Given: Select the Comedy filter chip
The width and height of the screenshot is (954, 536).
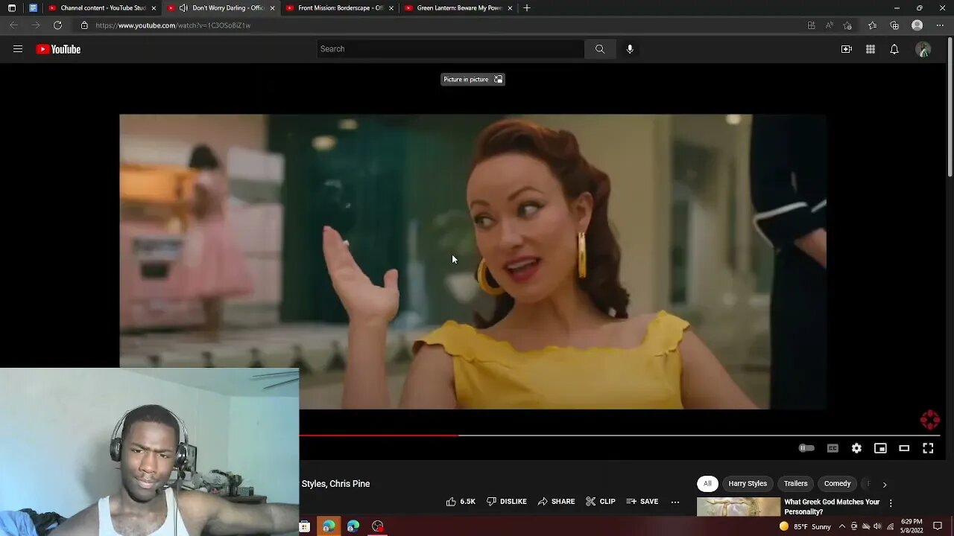Looking at the screenshot, I should 837,484.
